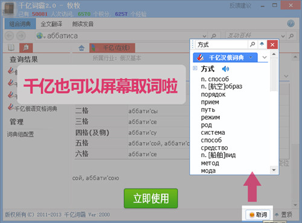The width and height of the screenshot is (302, 223).
Task: Click the word мода in popup
Action: coord(208,170)
